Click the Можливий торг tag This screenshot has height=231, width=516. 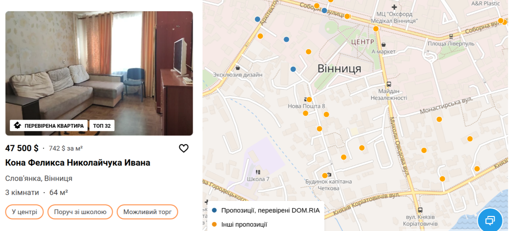coord(148,212)
